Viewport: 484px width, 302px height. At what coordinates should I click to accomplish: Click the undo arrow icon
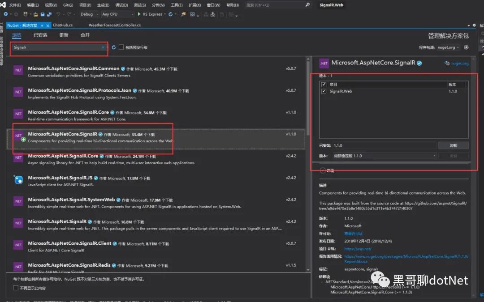click(58, 14)
